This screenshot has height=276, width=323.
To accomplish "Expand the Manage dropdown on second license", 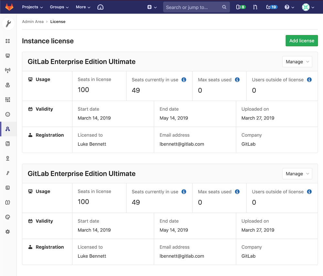I will 297,174.
